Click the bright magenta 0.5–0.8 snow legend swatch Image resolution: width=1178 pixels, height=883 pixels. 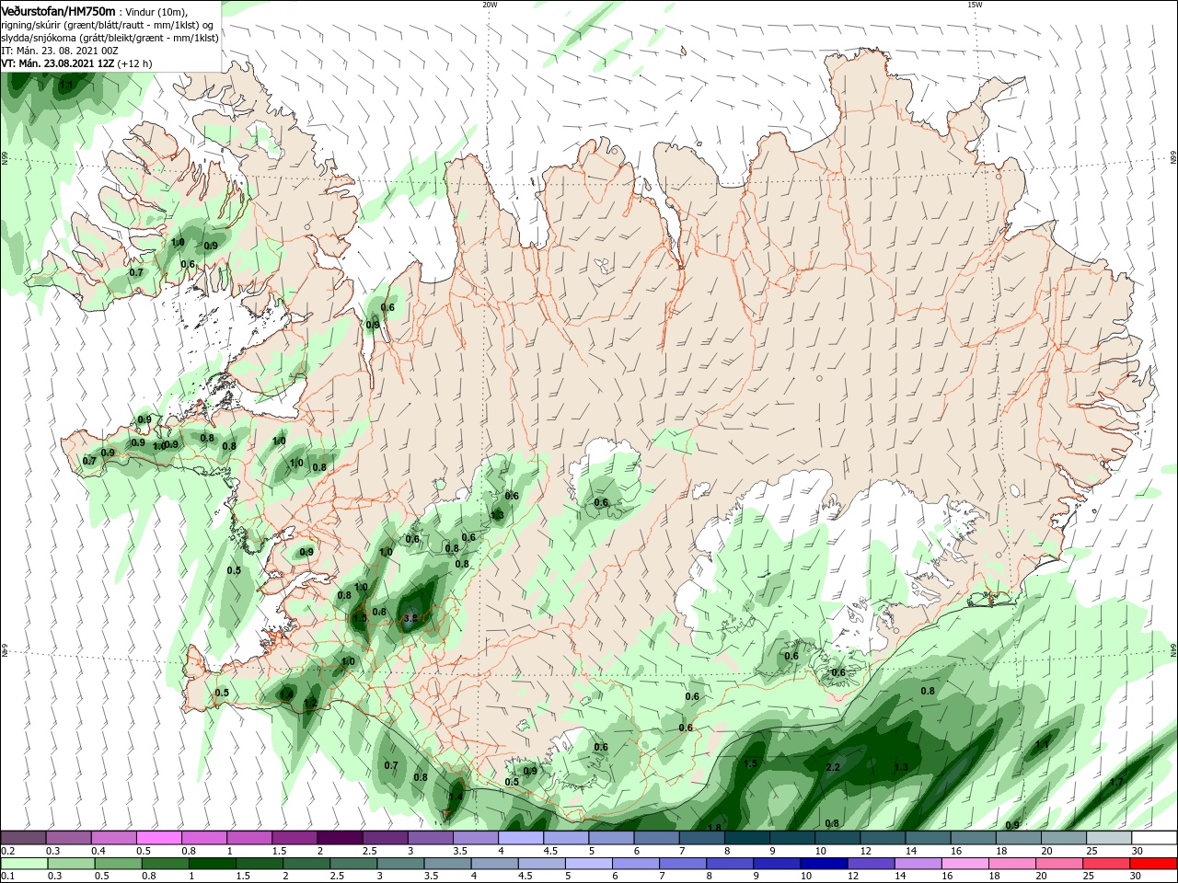tap(159, 838)
